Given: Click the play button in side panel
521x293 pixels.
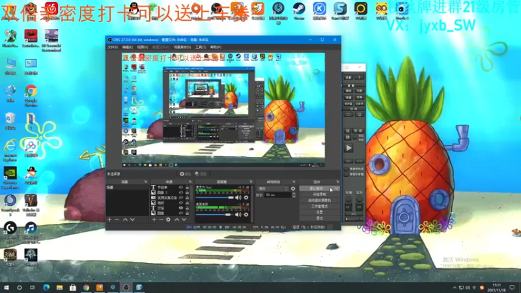Looking at the screenshot, I should tap(348, 148).
